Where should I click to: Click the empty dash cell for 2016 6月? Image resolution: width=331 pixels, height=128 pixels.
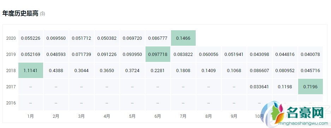[x=158, y=103]
